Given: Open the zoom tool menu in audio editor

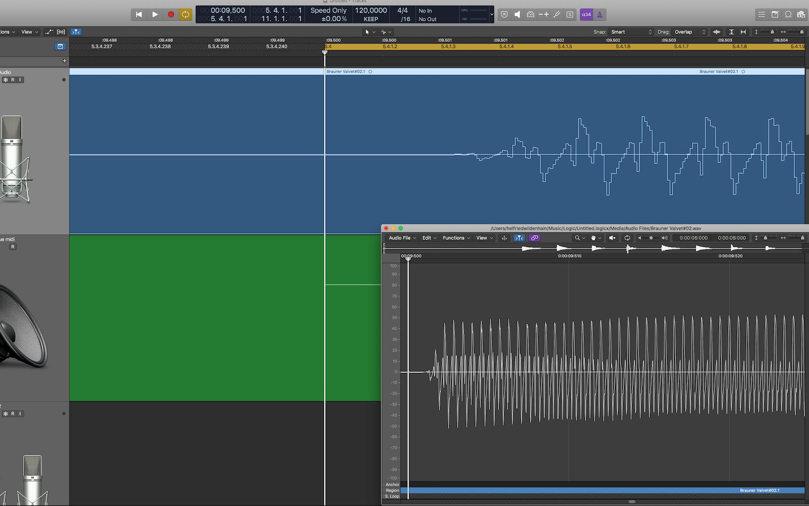Looking at the screenshot, I should pos(579,238).
